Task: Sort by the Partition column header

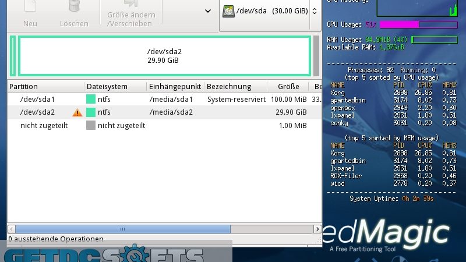Action: [x=46, y=86]
